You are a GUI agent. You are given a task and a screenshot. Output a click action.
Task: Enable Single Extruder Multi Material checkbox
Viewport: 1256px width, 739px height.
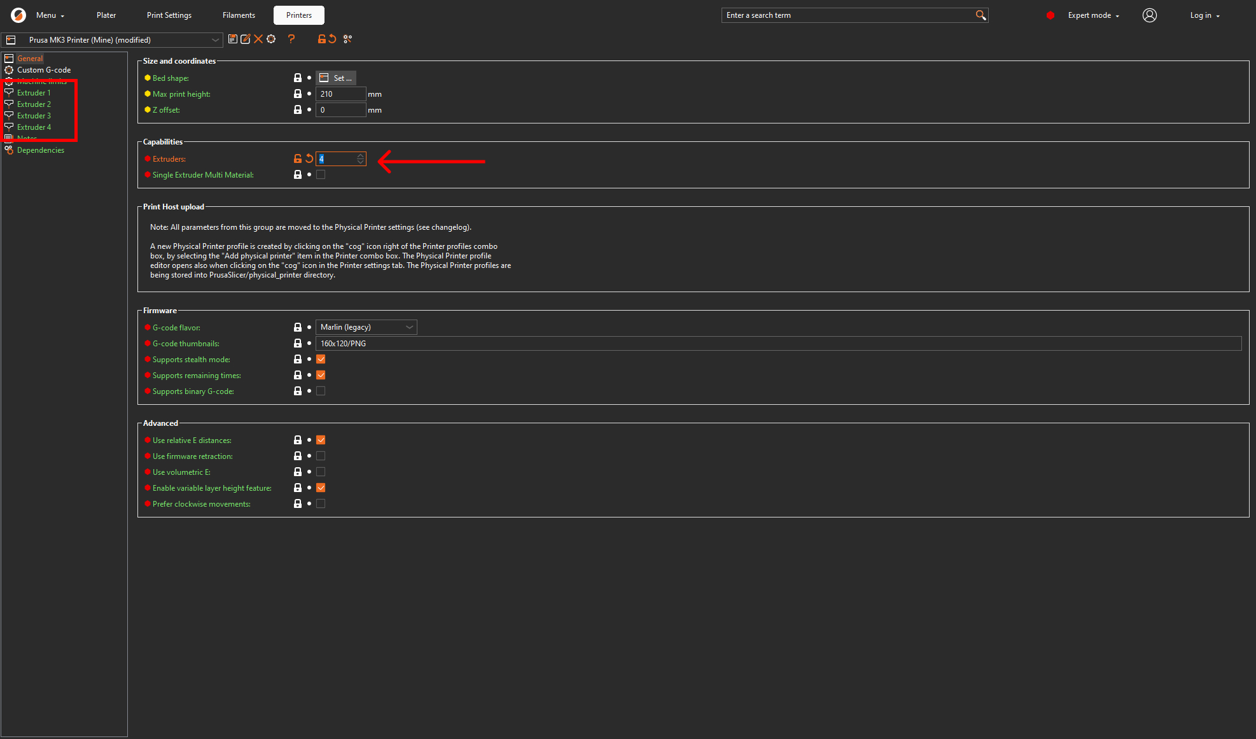click(321, 174)
